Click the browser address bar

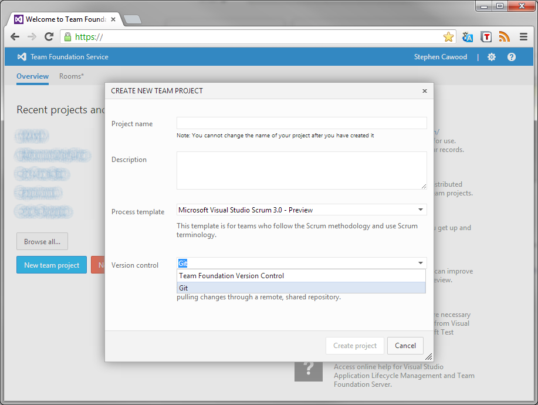258,37
